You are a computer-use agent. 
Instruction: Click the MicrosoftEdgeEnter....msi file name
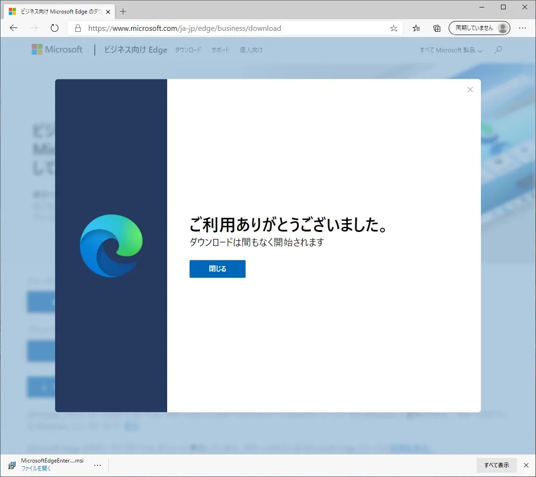coord(52,461)
